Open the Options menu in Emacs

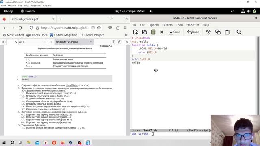[x=154, y=25]
